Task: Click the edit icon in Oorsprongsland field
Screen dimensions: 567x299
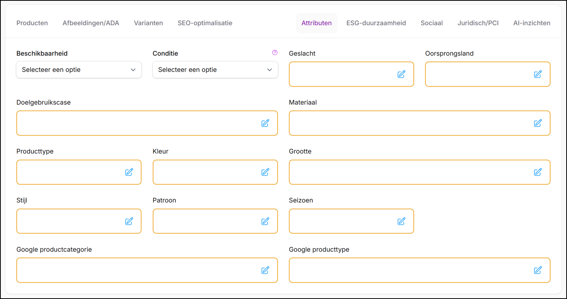Action: (538, 74)
